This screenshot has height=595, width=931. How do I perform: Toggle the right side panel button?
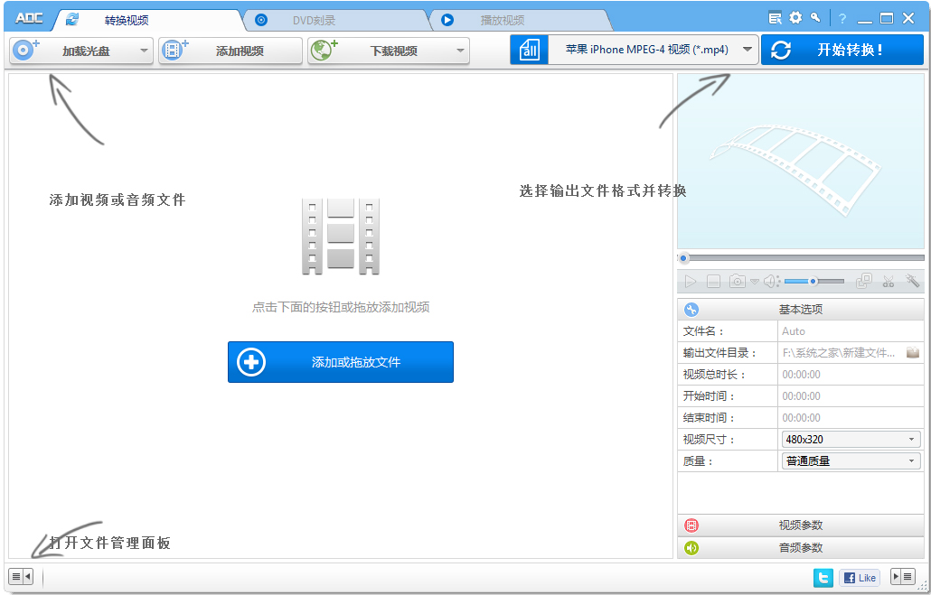tap(902, 577)
